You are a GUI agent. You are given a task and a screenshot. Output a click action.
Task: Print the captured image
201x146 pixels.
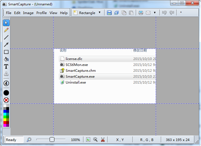point(141,13)
